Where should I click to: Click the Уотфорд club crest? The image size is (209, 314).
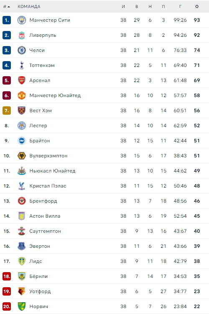[22, 291]
